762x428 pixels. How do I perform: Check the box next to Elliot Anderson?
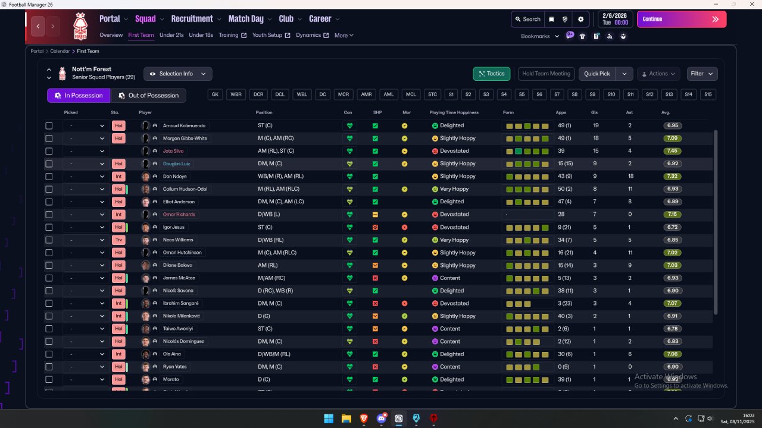click(49, 202)
